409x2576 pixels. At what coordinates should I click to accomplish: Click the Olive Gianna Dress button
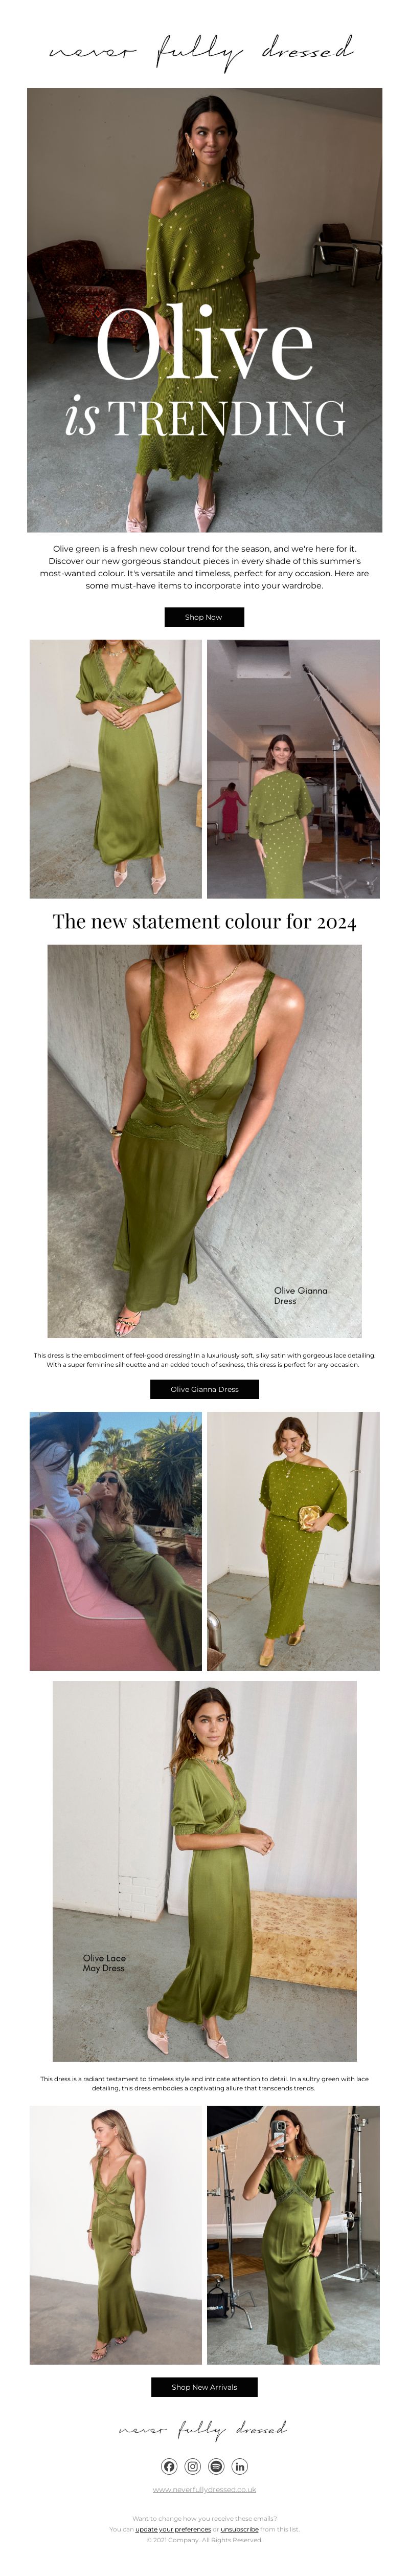click(x=204, y=1389)
